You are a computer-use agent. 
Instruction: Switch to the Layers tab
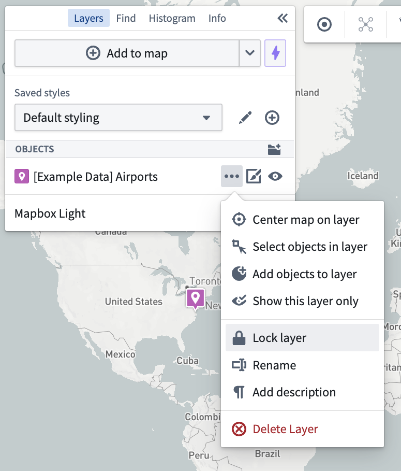pos(88,18)
